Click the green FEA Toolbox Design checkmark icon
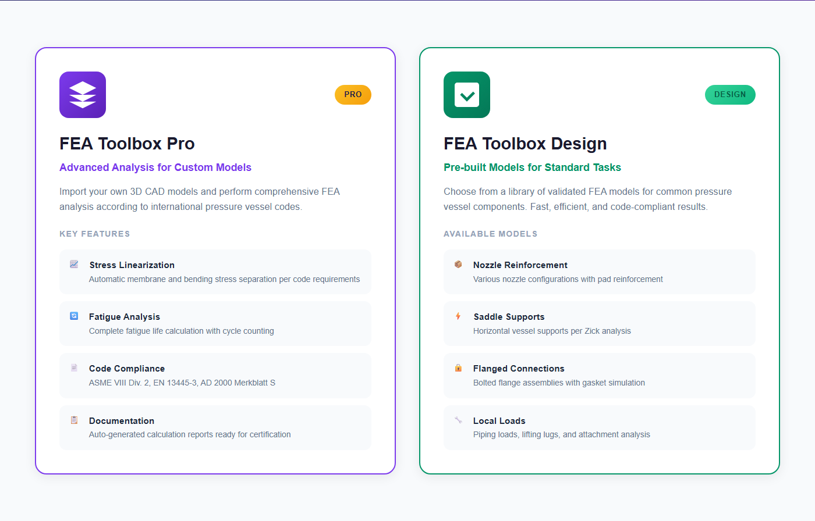815x521 pixels. (x=467, y=95)
